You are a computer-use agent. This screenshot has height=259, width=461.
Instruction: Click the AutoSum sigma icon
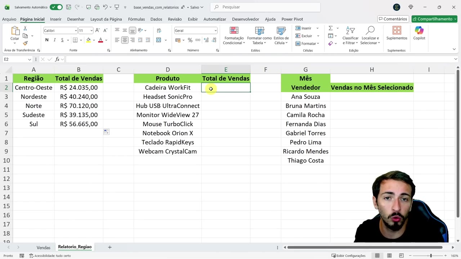coord(330,28)
